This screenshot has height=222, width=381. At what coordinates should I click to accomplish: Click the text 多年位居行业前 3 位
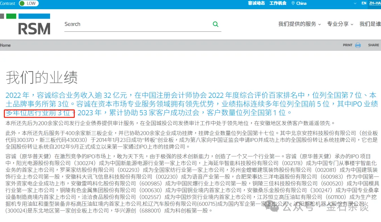tap(38, 113)
